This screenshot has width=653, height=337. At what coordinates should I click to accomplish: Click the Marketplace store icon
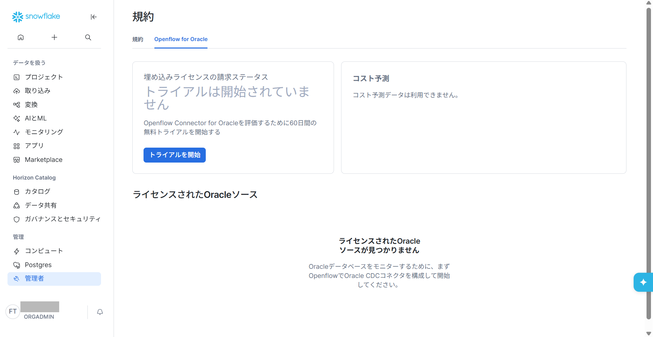(x=17, y=160)
